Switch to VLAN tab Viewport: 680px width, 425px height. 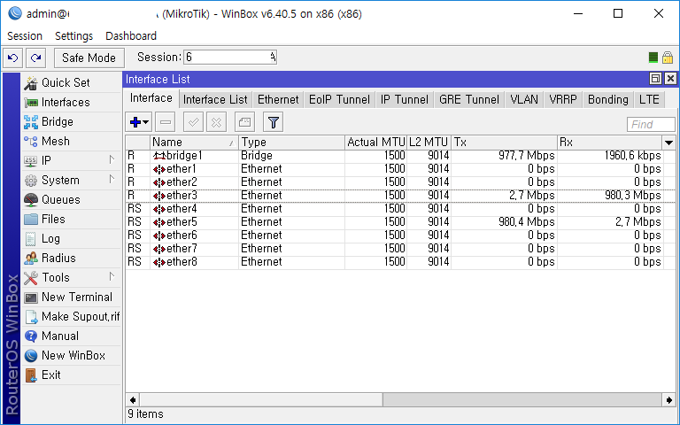pyautogui.click(x=524, y=100)
